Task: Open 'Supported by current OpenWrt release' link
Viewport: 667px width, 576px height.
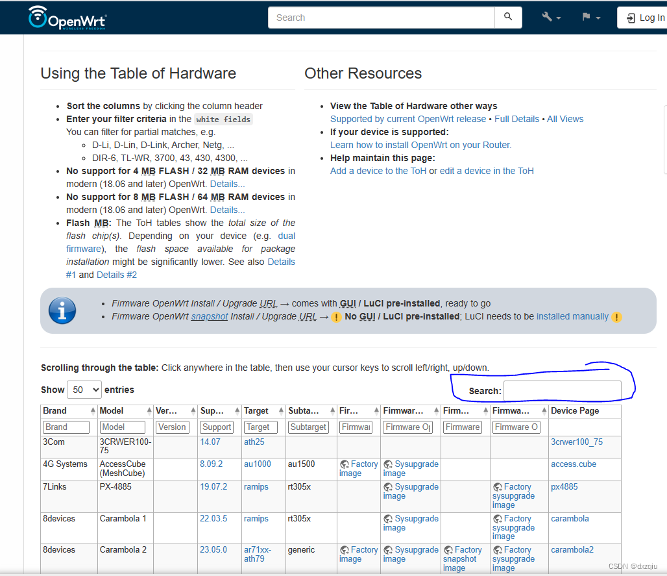Action: click(408, 119)
